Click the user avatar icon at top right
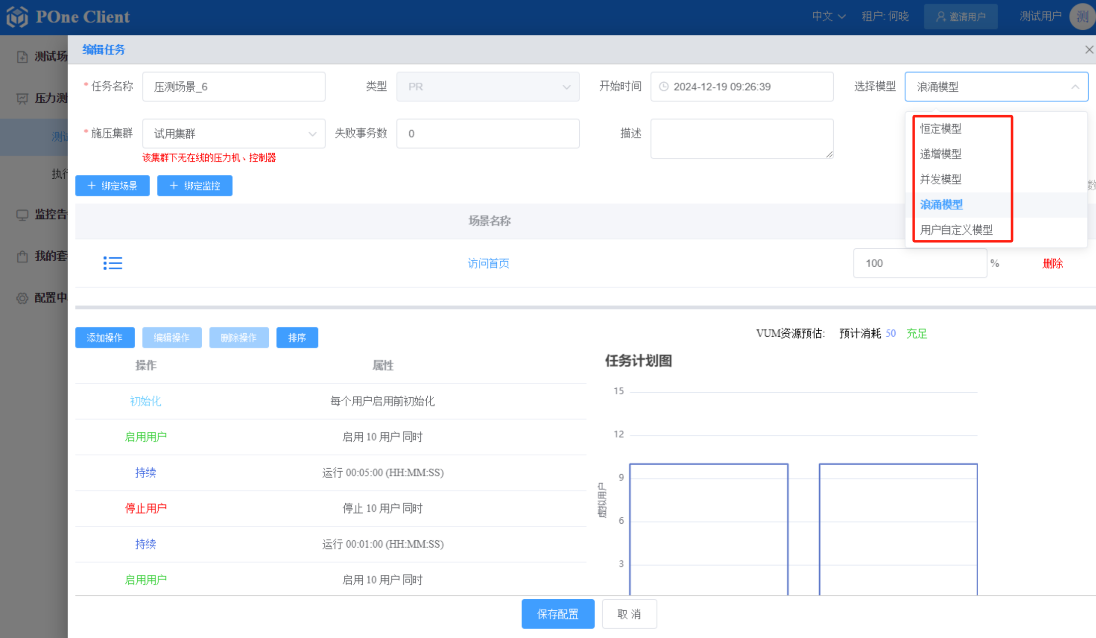This screenshot has height=638, width=1096. pyautogui.click(x=1082, y=17)
